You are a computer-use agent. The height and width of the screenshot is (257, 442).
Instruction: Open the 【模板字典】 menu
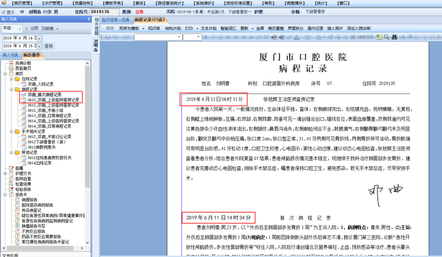click(x=113, y=3)
